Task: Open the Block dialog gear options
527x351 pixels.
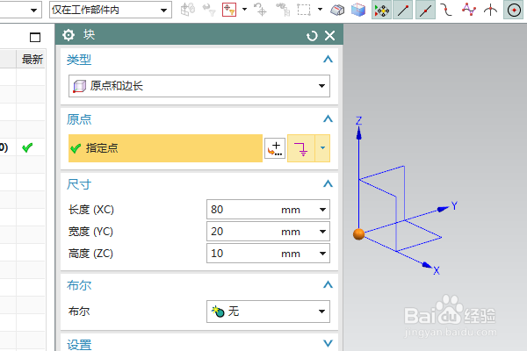Action: coord(69,34)
